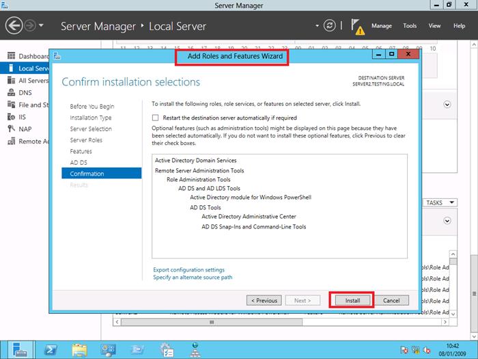478x359 pixels.
Task: Open the View menu
Action: [x=434, y=26]
